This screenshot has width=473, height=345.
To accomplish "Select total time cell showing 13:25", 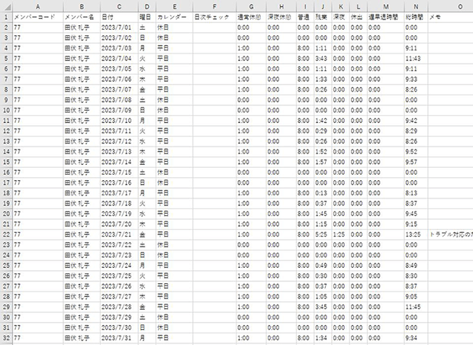I will 414,234.
